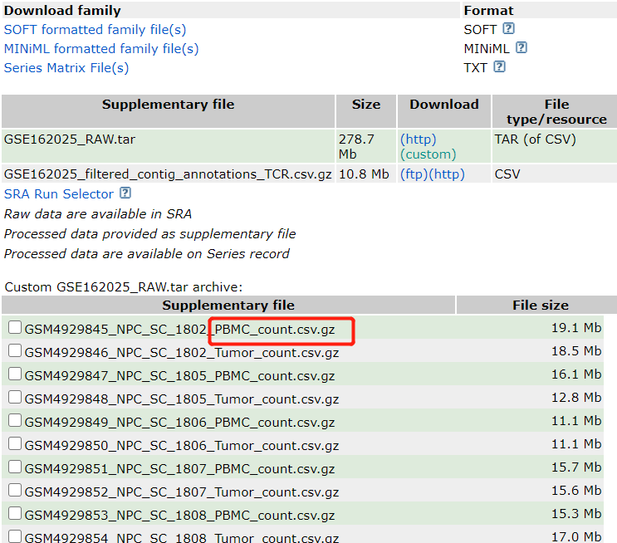Select GSM4929852 1807 Tumor count checkbox

pos(15,492)
